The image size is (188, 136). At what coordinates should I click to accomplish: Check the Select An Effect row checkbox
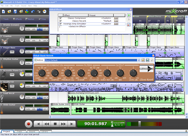(x=61, y=27)
